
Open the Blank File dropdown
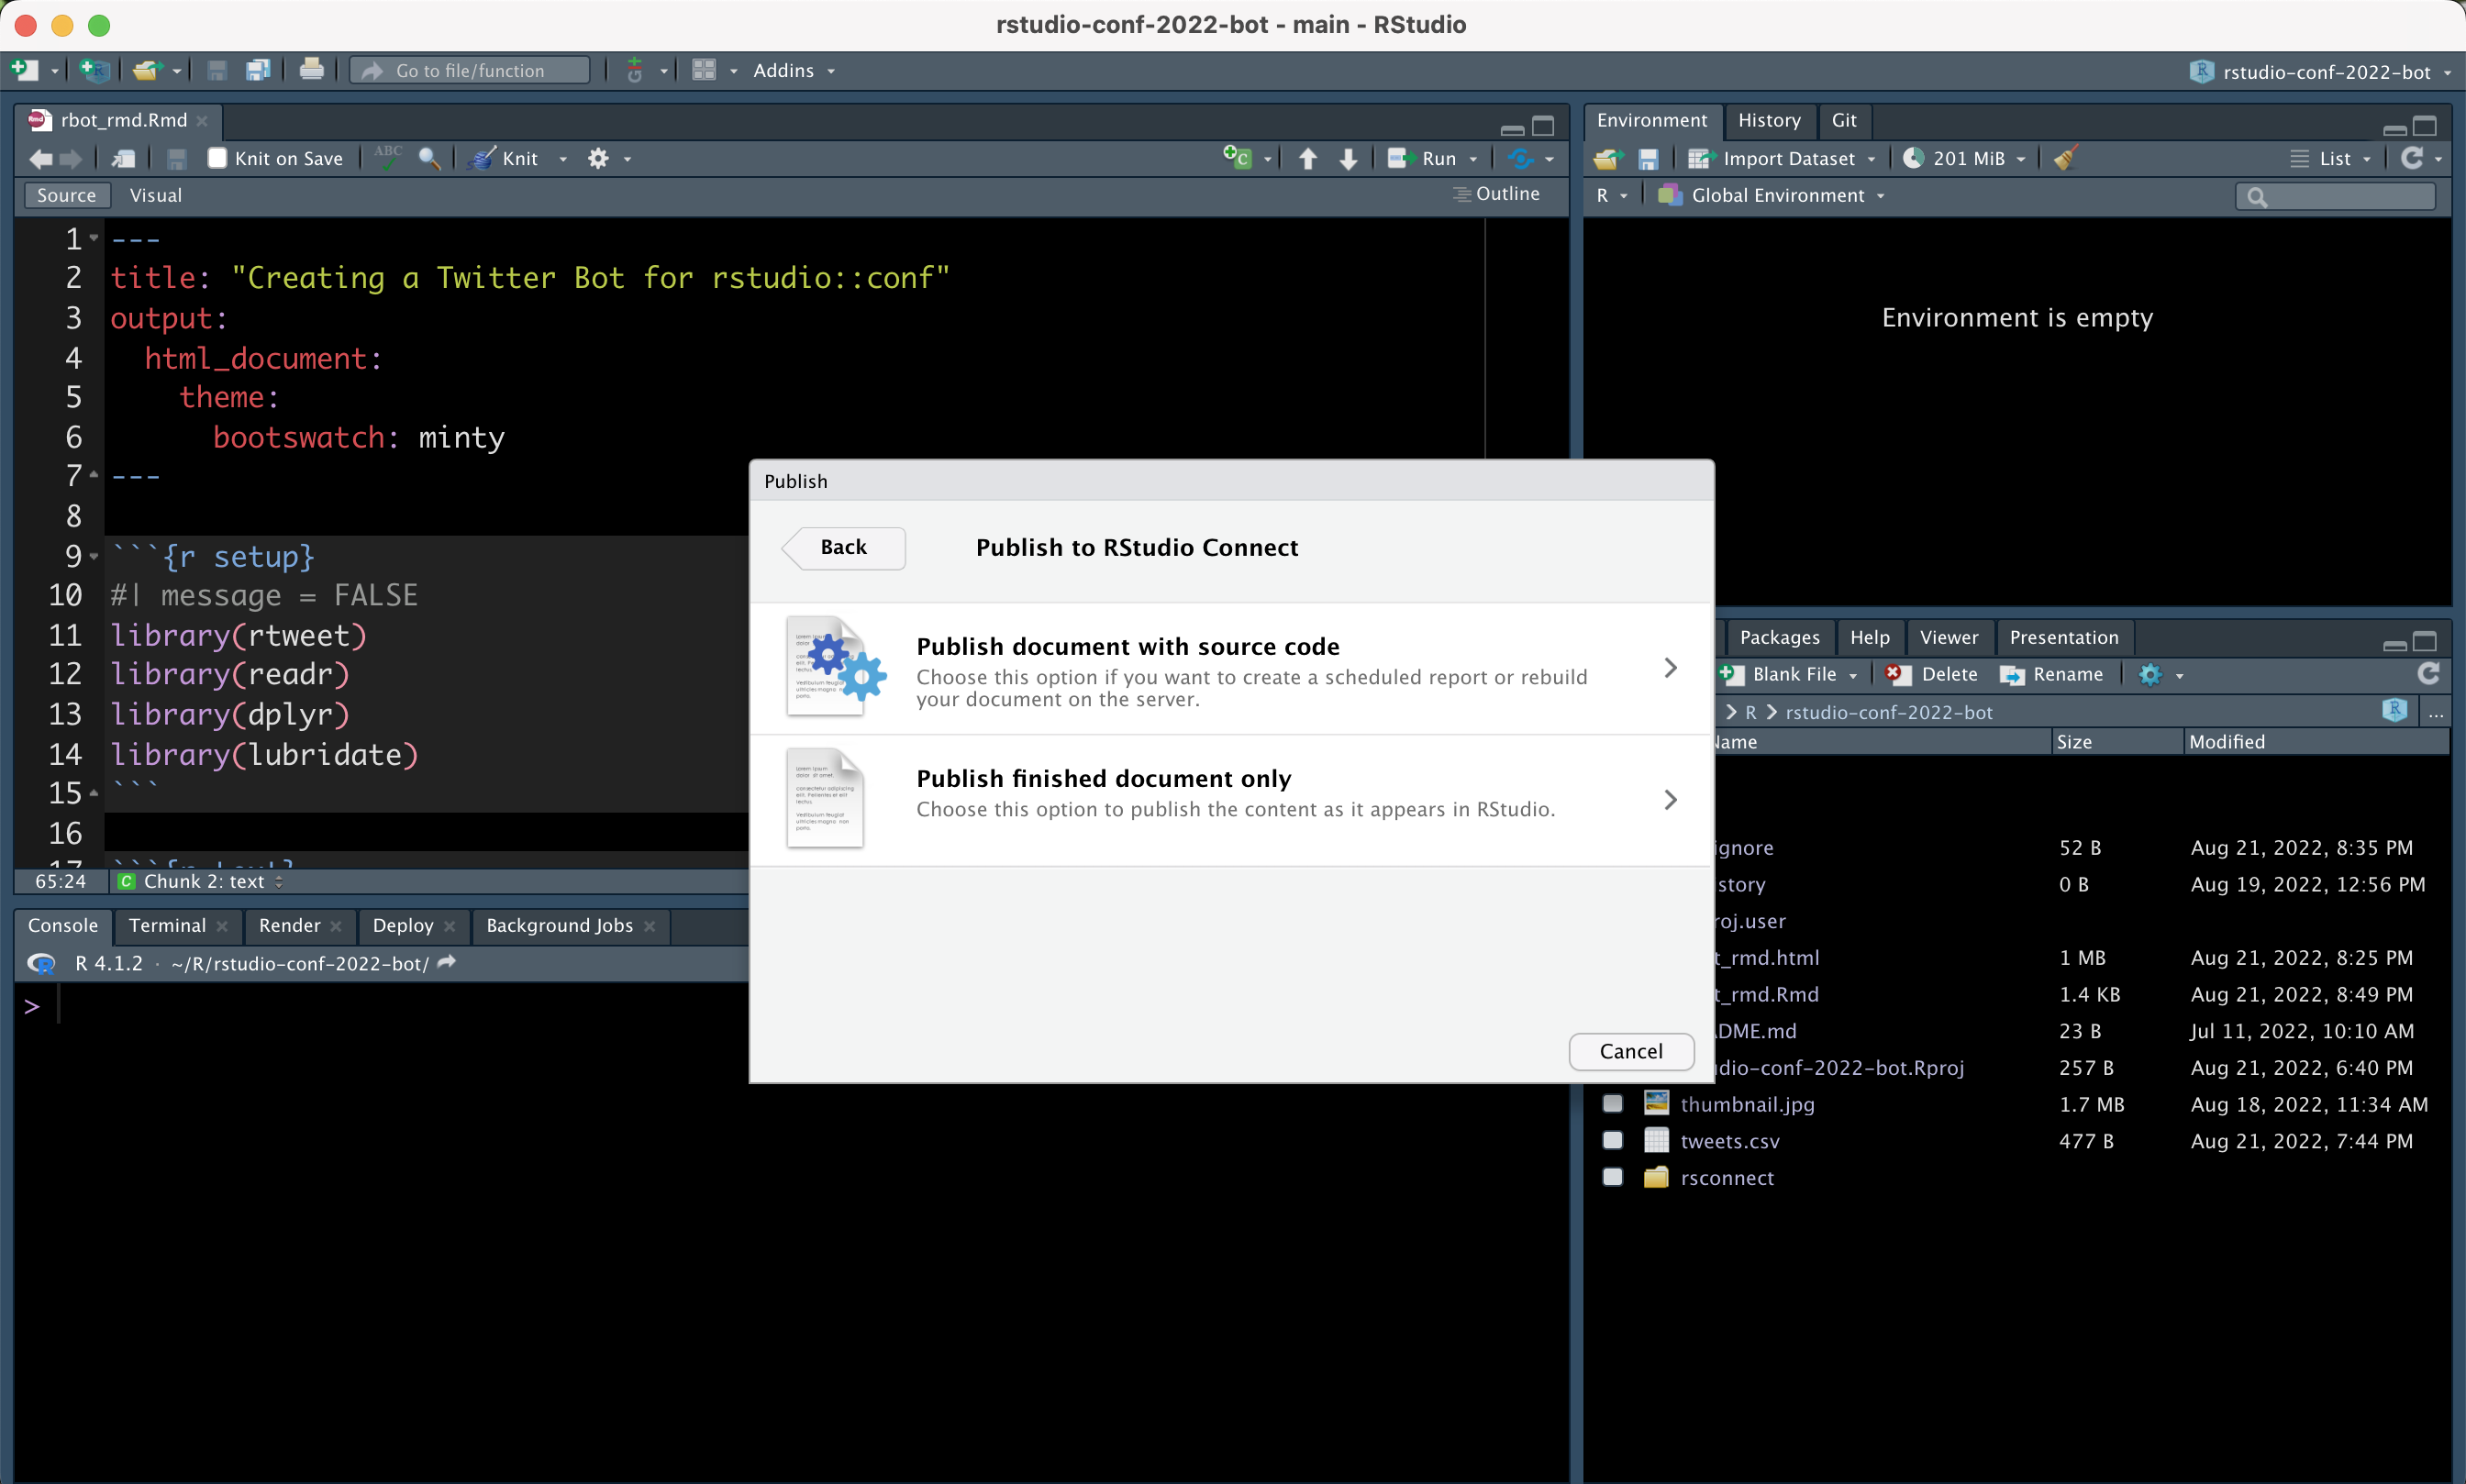tap(1789, 674)
